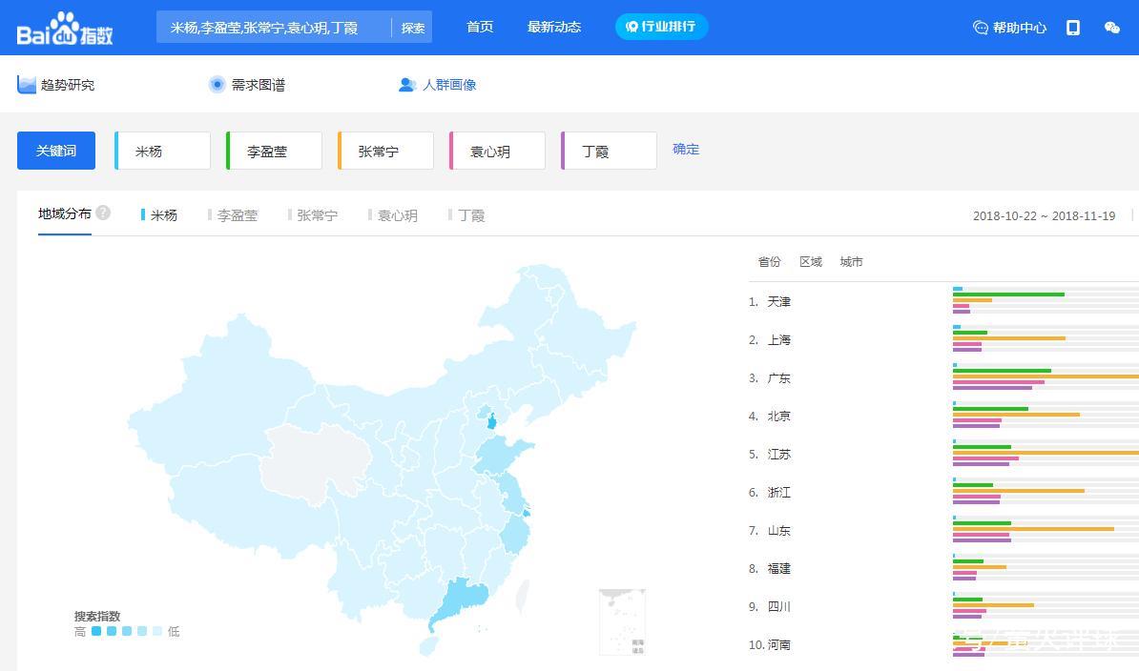Click the 确定 confirm link
The image size is (1139, 671).
[686, 149]
